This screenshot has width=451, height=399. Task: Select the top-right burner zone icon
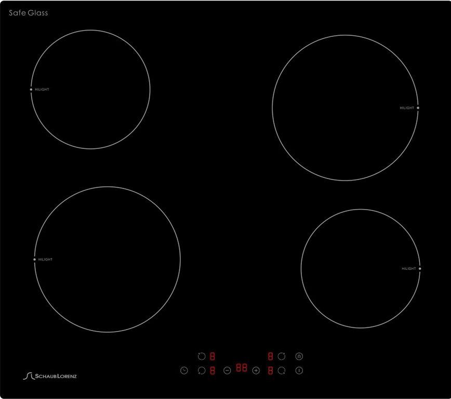click(x=282, y=356)
